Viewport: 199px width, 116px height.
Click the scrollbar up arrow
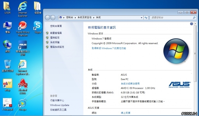195,24
